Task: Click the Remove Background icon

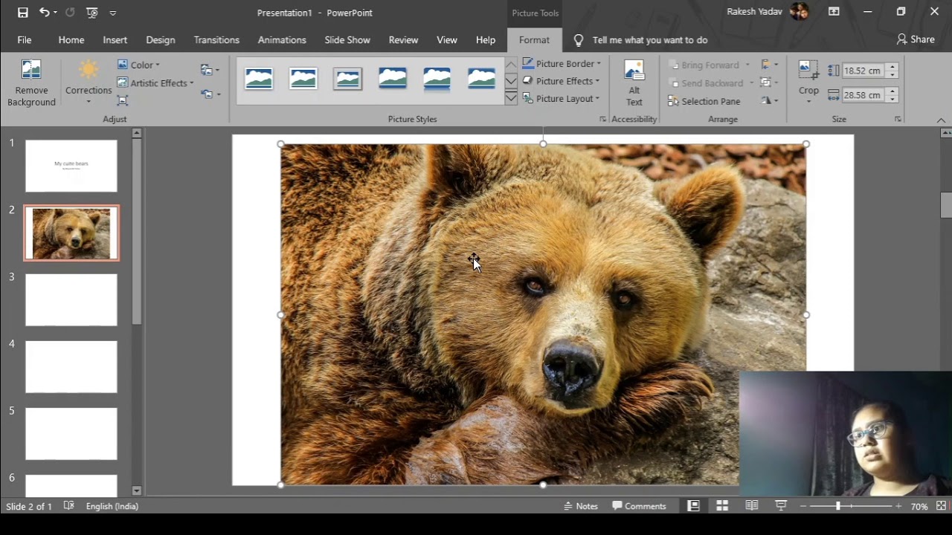Action: [x=31, y=71]
